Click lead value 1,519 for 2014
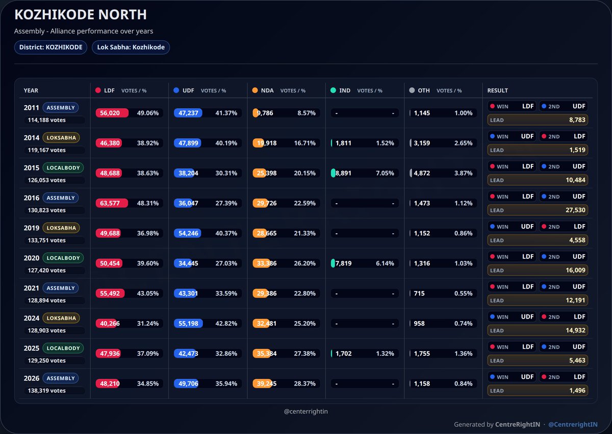 576,150
